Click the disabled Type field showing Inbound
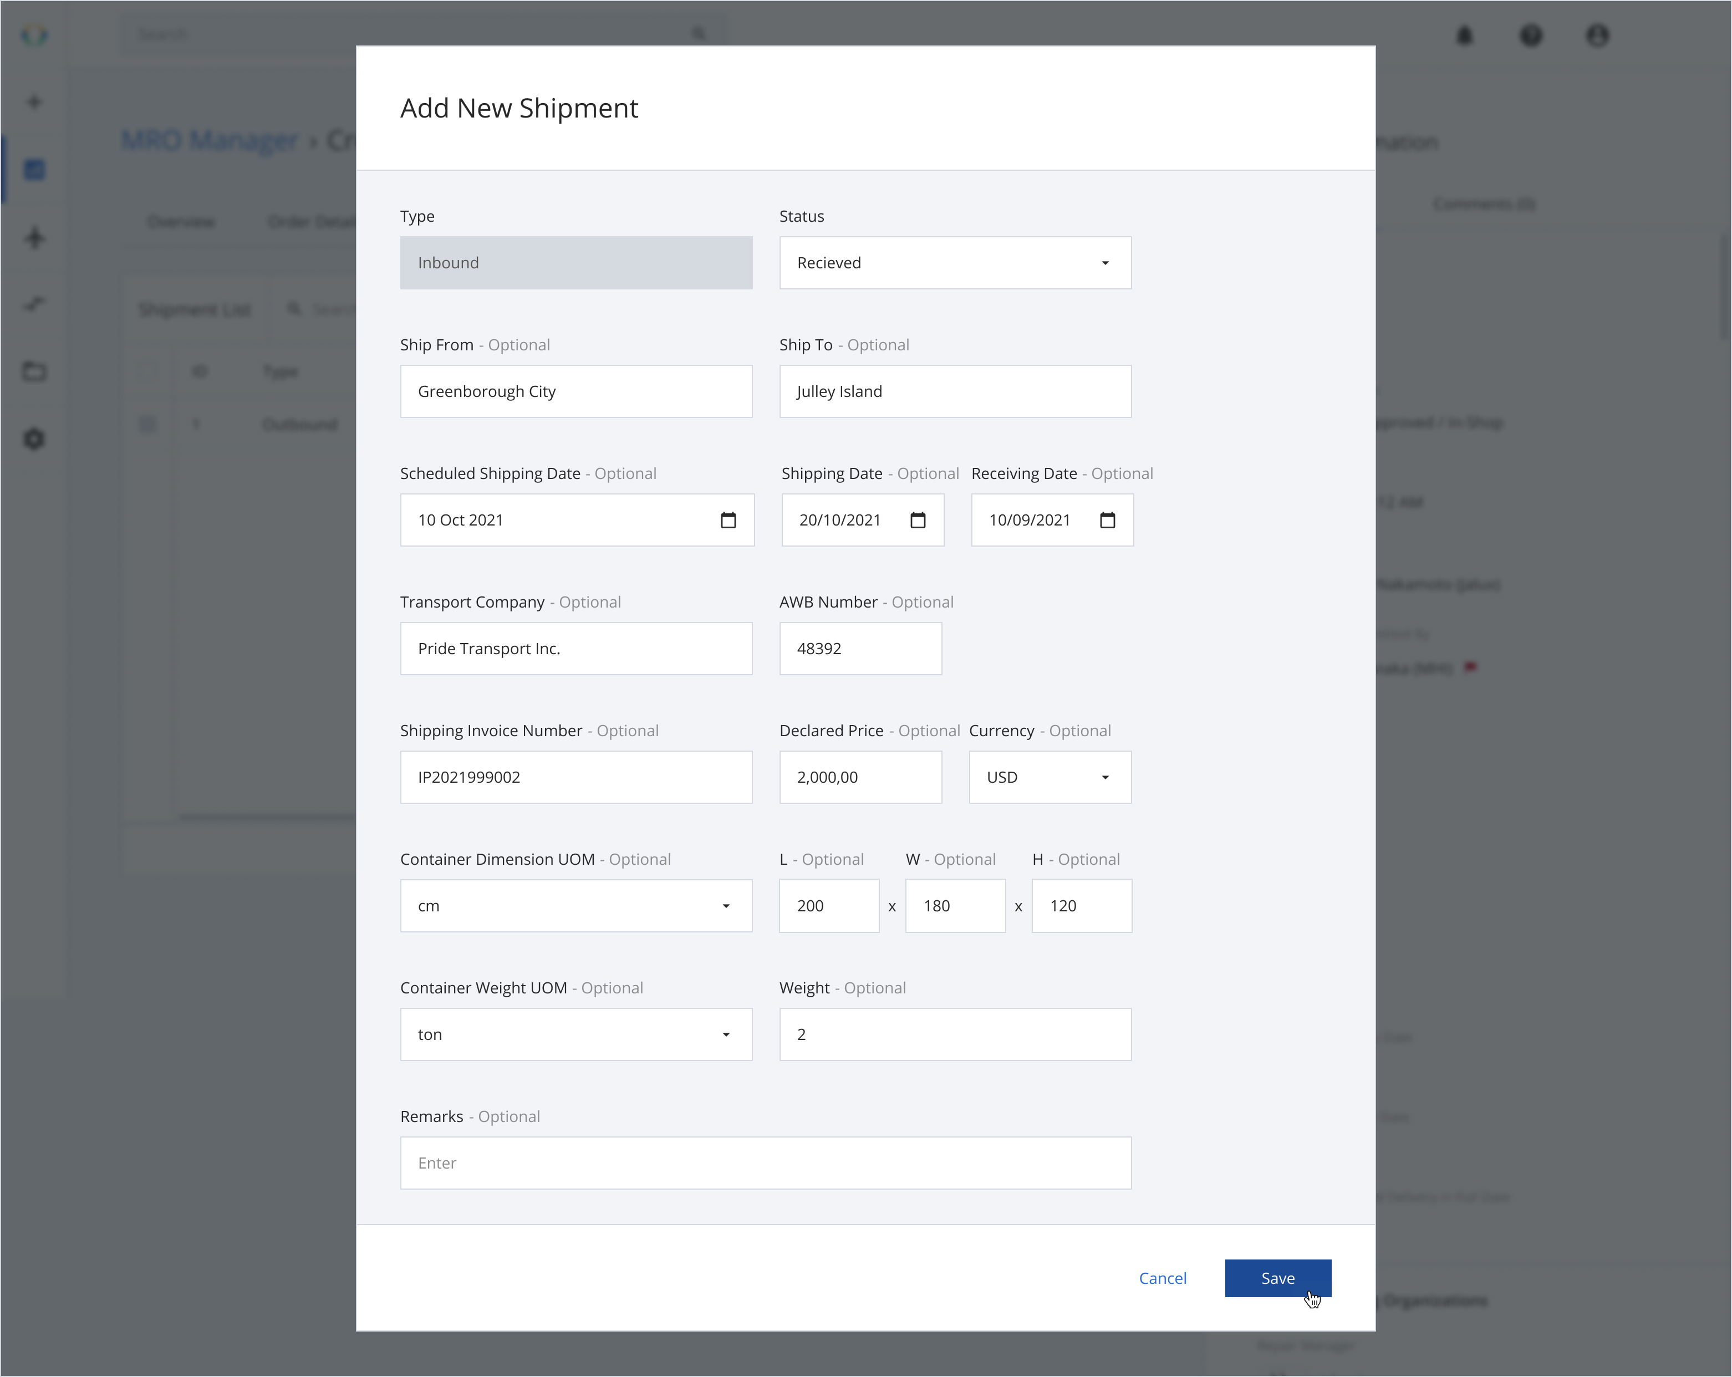The height and width of the screenshot is (1377, 1732). point(576,263)
